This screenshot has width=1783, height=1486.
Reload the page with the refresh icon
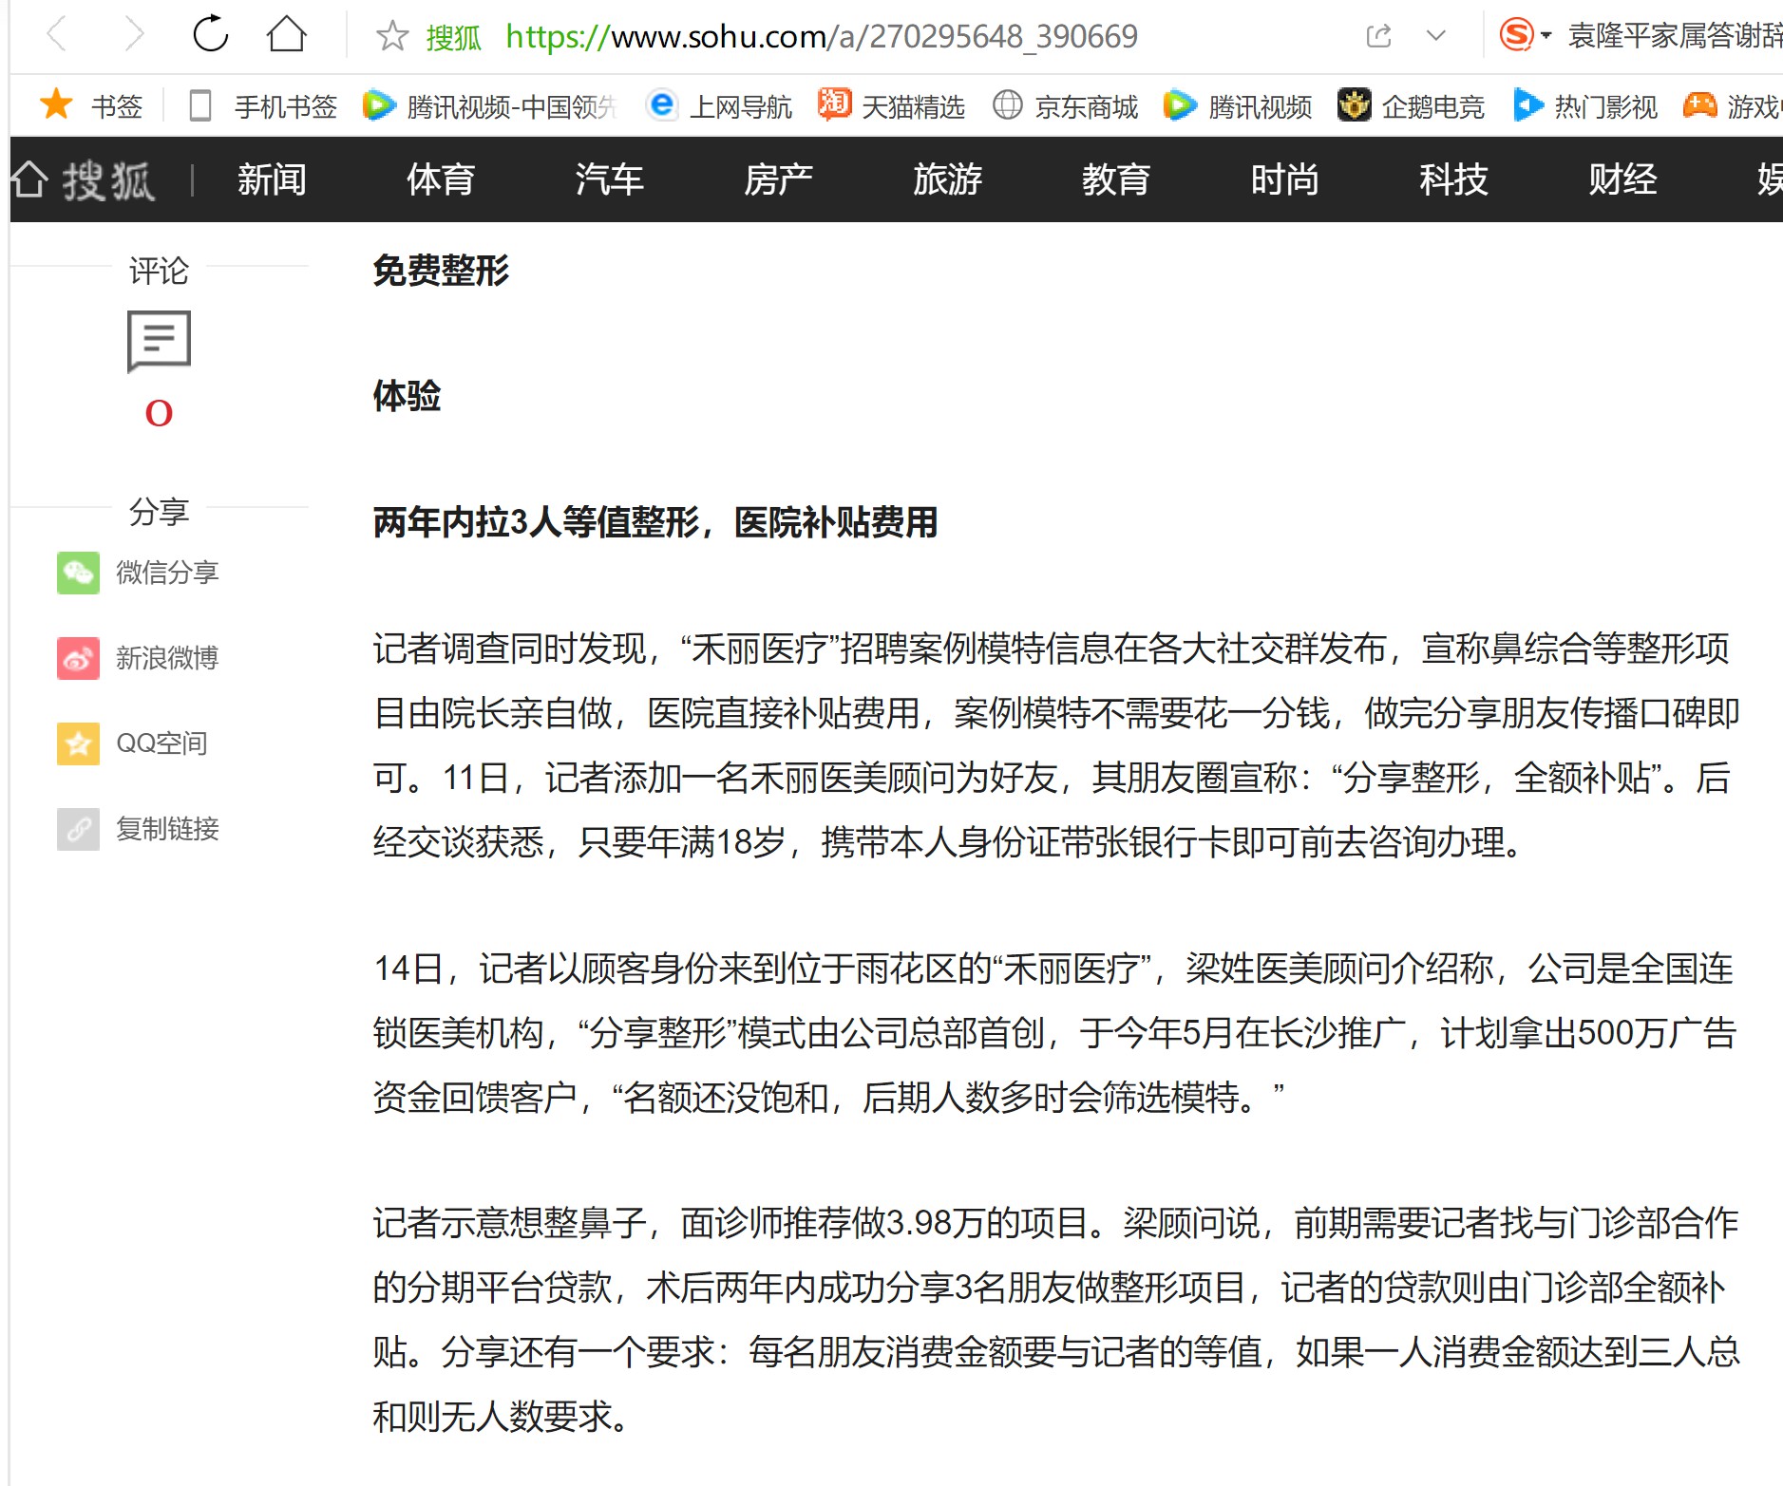(x=210, y=34)
